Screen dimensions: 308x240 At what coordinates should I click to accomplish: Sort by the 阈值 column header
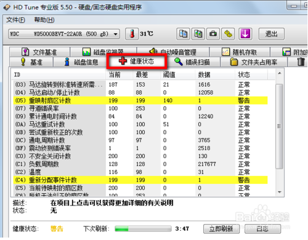177,74
